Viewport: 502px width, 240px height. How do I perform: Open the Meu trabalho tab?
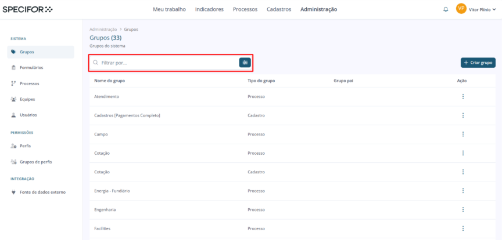169,9
